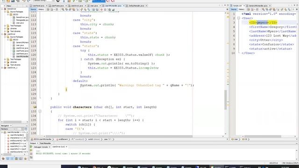The height and width of the screenshot is (168, 299).
Task: Select endDocument method in Navigator list
Action: click(x=18, y=140)
